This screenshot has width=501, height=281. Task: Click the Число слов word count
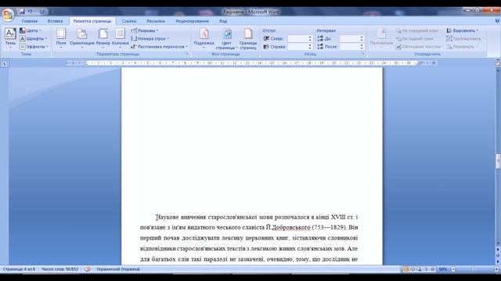coord(59,269)
